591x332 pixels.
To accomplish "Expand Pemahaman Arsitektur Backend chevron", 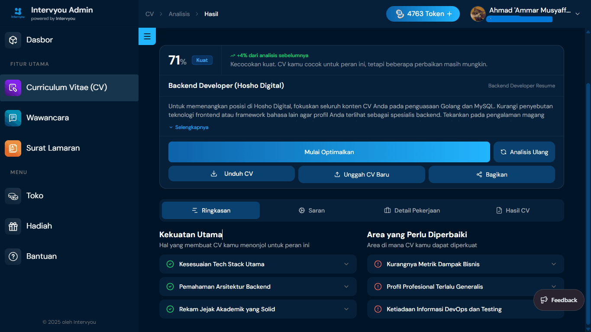I will pyautogui.click(x=346, y=287).
